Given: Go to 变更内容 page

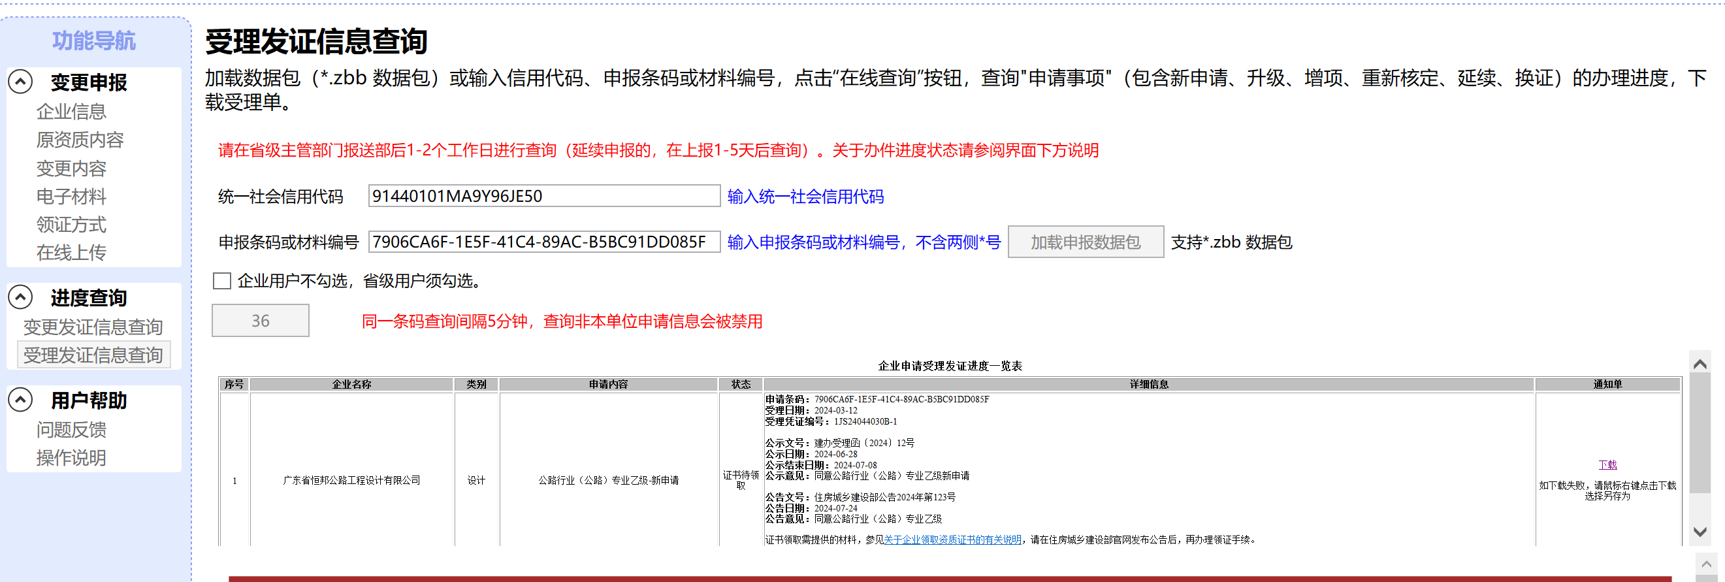Looking at the screenshot, I should click(71, 168).
